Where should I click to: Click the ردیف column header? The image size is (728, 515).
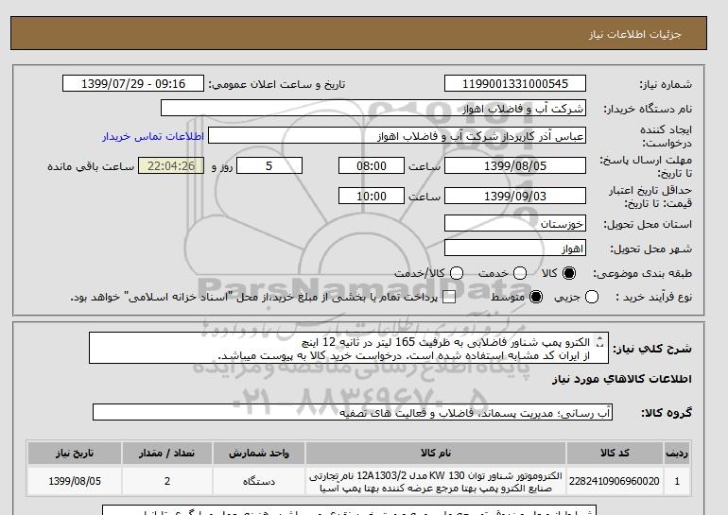677,453
